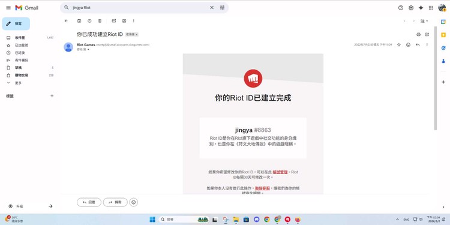Go to the older message arrow

(x=413, y=21)
